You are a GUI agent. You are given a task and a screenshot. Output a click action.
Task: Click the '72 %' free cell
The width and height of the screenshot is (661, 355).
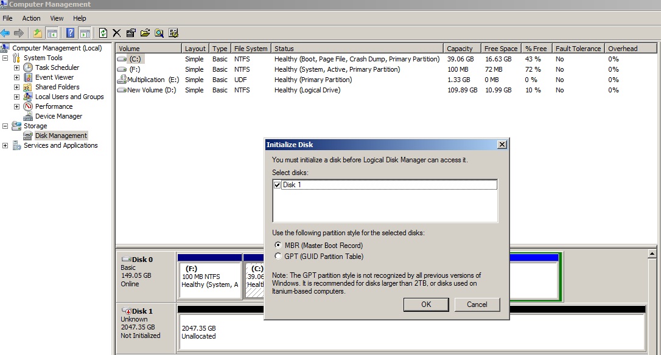pyautogui.click(x=533, y=69)
